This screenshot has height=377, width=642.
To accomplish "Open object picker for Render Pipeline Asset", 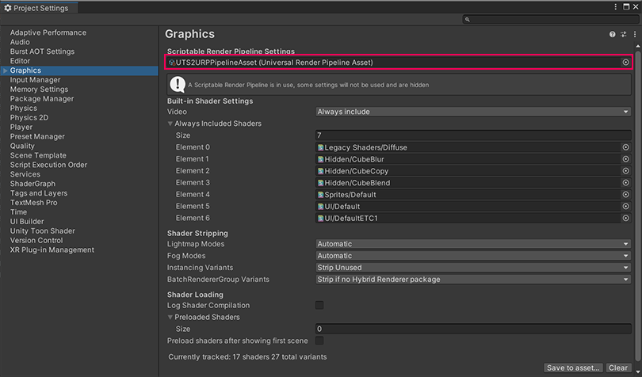I will point(625,62).
